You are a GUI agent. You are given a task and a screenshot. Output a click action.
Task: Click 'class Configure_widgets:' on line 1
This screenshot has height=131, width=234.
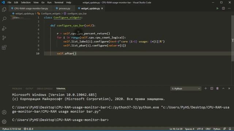(x=63, y=17)
